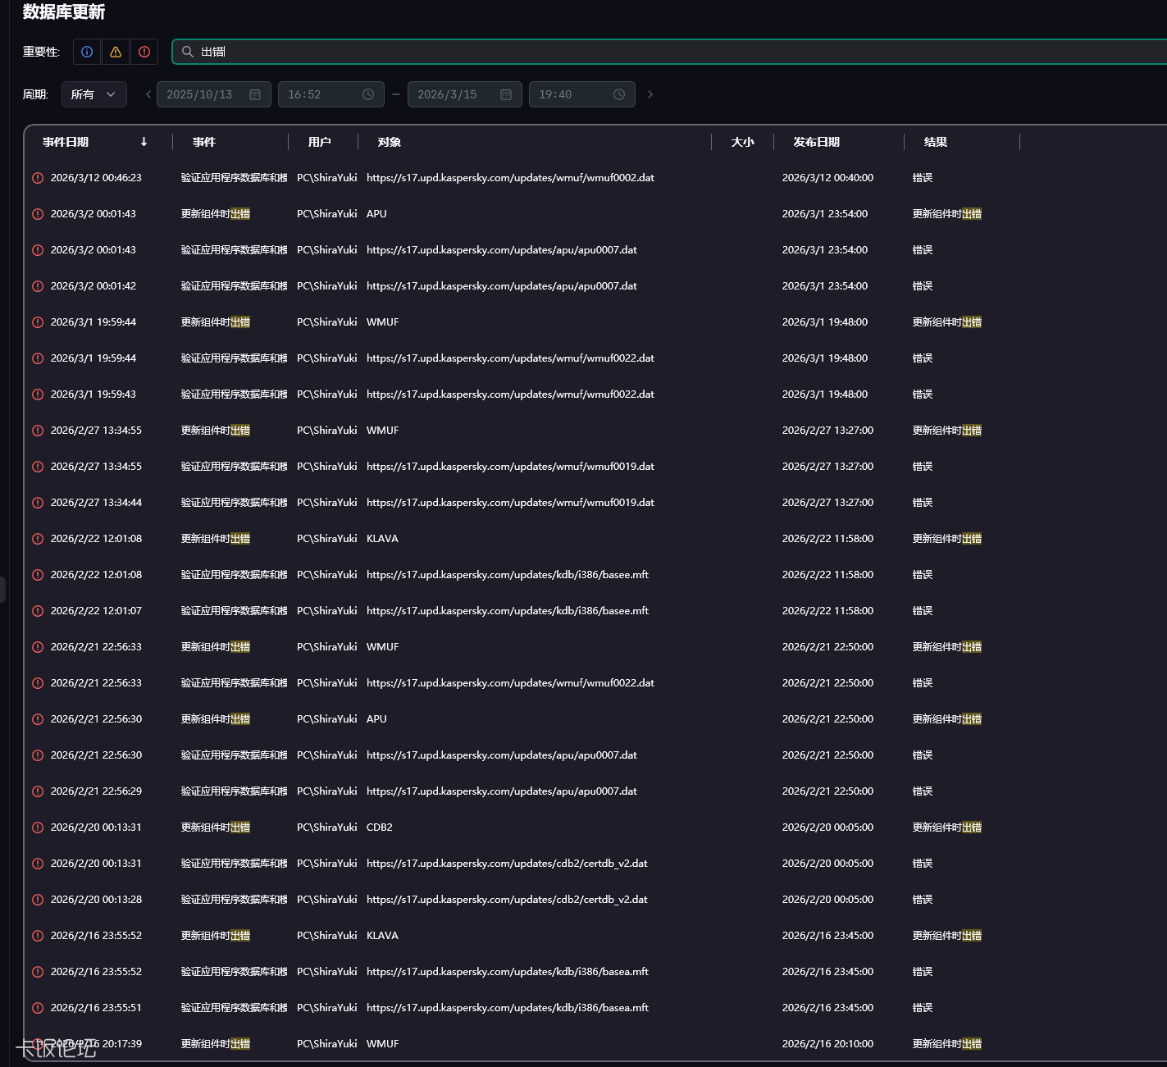
Task: Click error icon of 2026/3/12 00:46:23 row
Action: [x=38, y=178]
